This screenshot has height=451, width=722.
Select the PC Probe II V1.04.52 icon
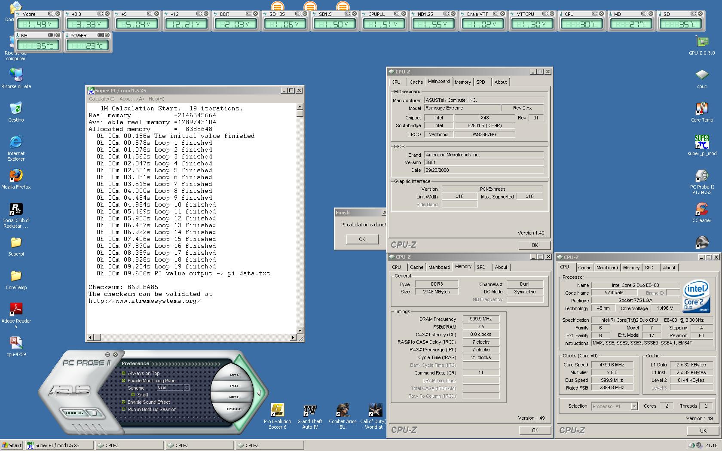[702, 182]
